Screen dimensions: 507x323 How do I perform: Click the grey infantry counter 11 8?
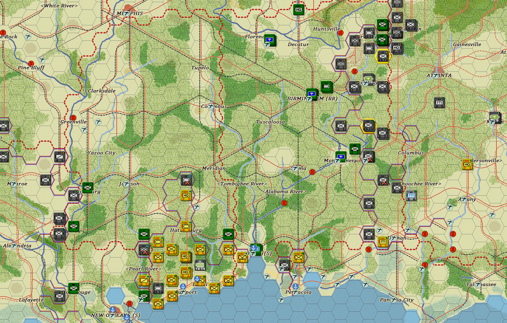(383, 87)
